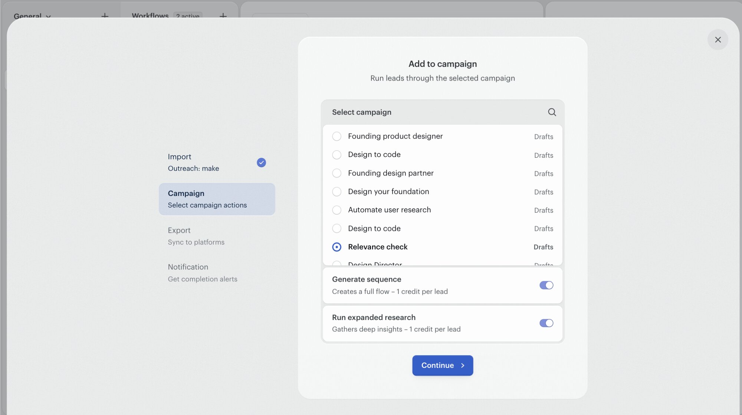
Task: Toggle the Run expanded research switch
Action: point(546,323)
